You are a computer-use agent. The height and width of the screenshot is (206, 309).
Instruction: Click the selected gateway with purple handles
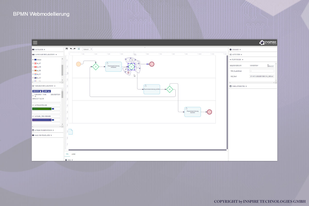[x=131, y=67]
